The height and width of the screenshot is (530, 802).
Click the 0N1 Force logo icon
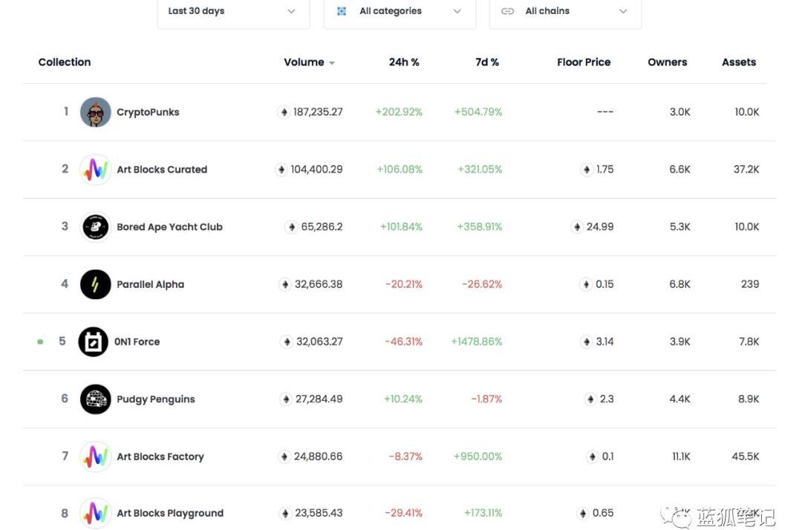tap(94, 342)
